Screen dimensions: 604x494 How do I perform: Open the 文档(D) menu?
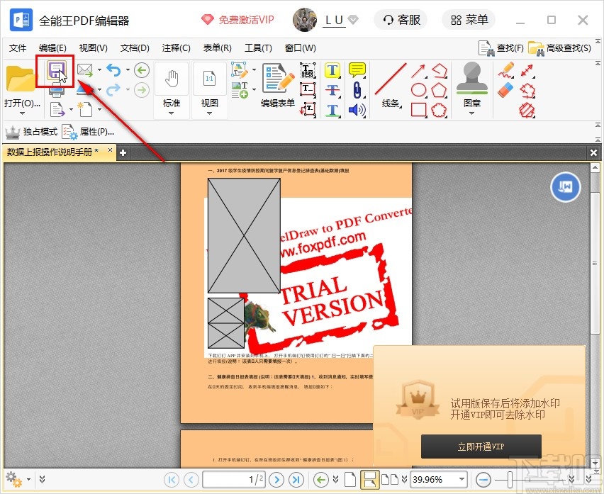135,48
